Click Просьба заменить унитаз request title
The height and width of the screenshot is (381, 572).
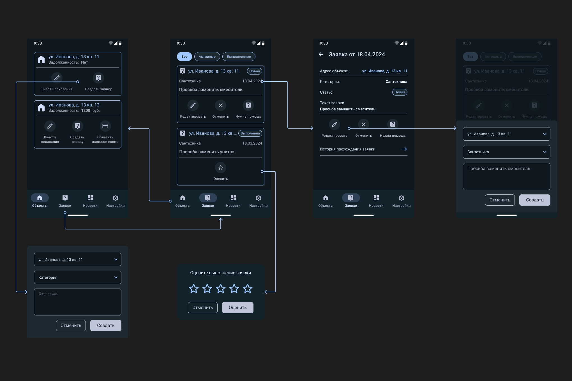(207, 152)
